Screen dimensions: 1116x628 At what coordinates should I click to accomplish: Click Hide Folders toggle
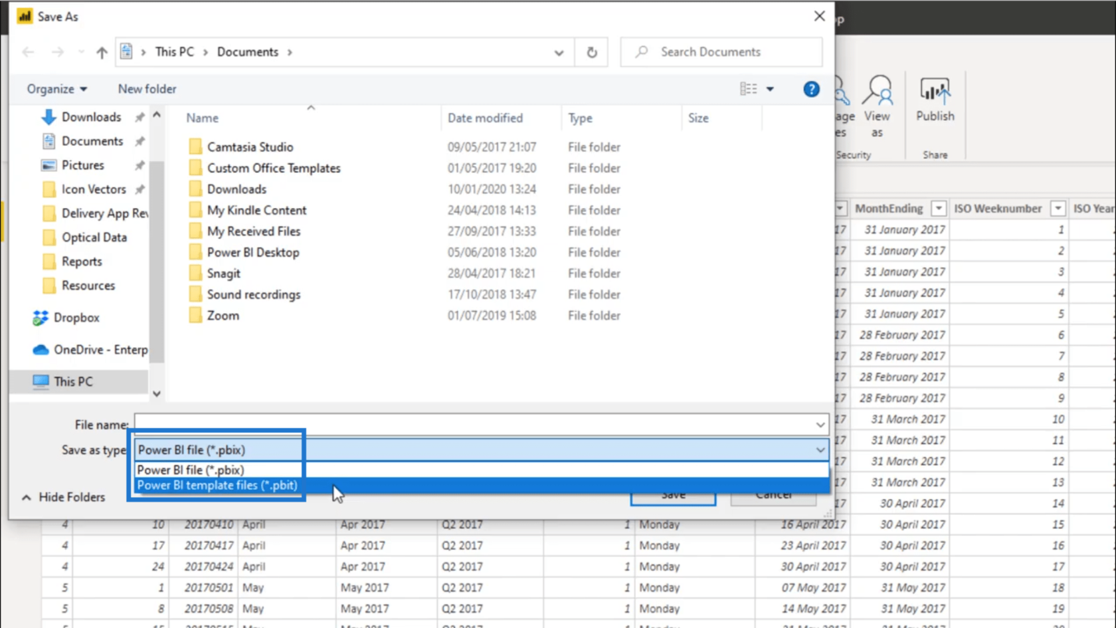pos(64,497)
